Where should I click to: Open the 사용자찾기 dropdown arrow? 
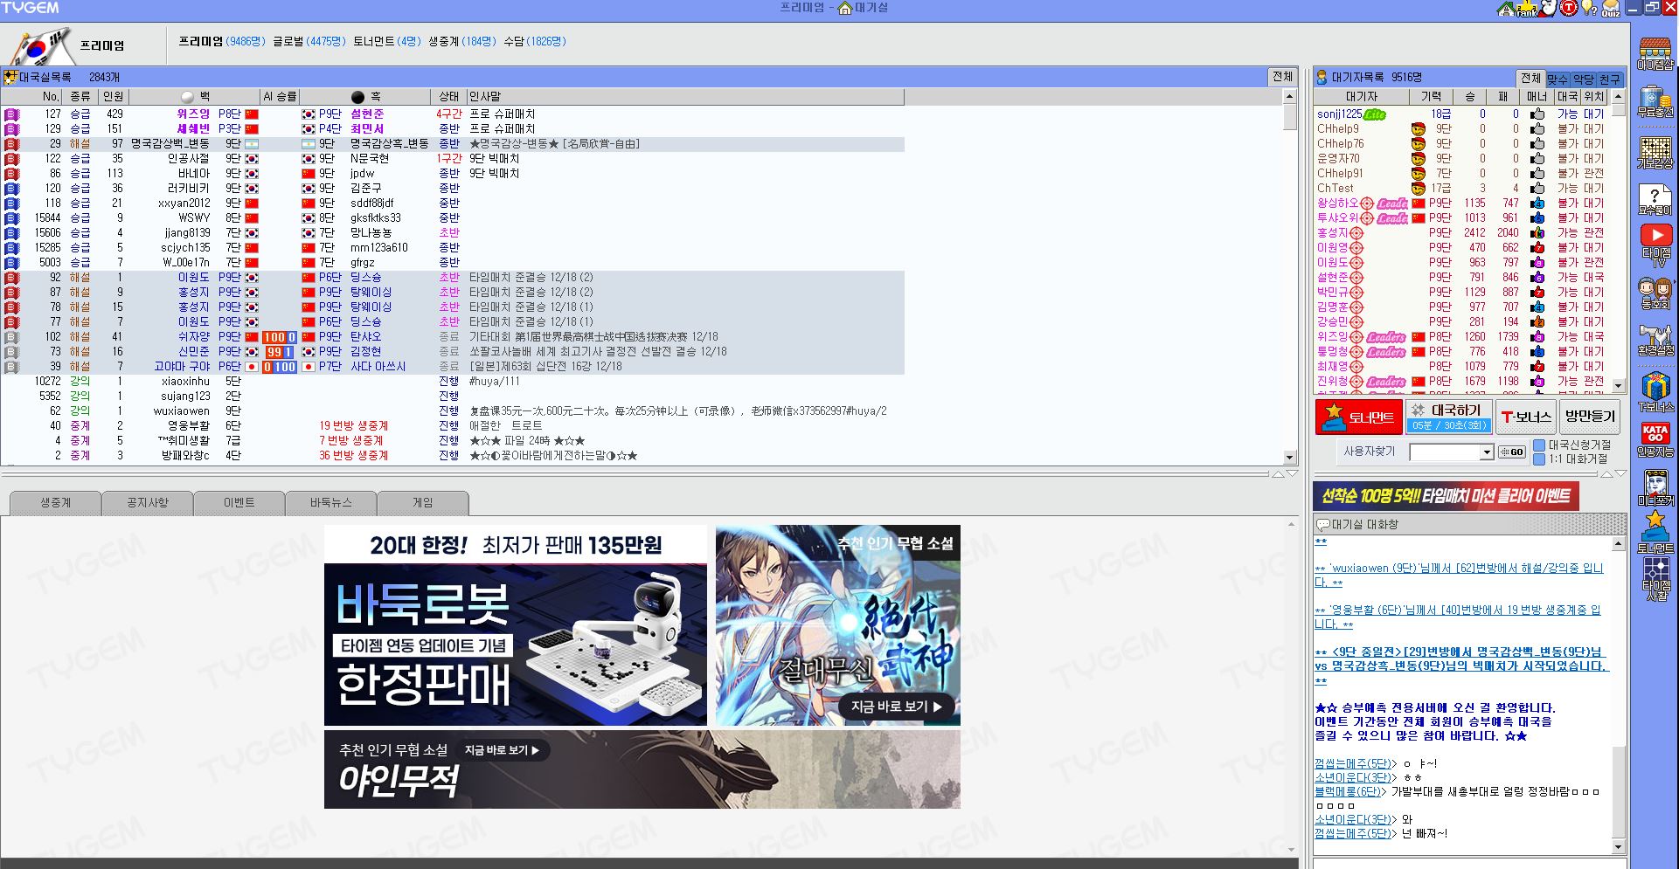1487,452
